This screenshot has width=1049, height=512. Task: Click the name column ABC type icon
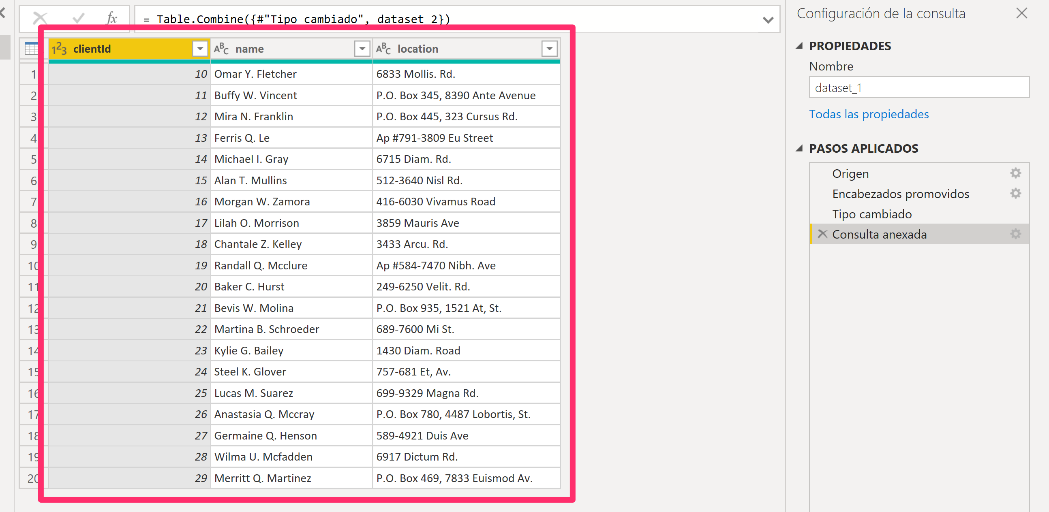coord(221,49)
